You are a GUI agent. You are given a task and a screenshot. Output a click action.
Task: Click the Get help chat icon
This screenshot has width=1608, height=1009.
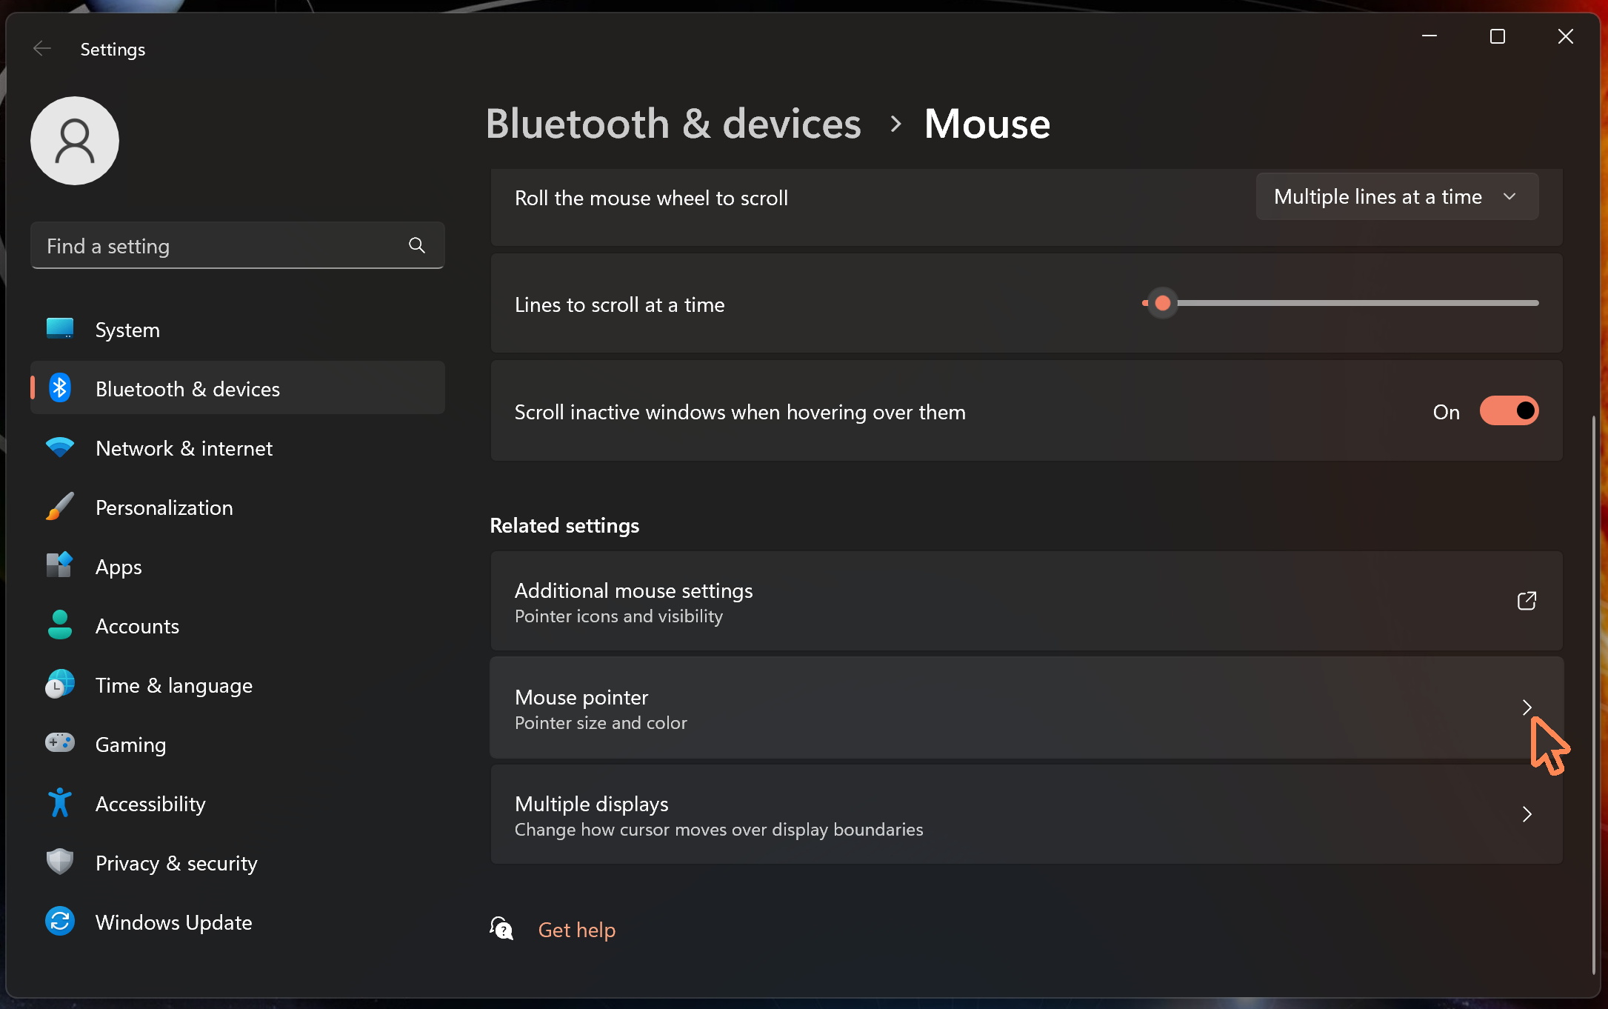pos(501,928)
